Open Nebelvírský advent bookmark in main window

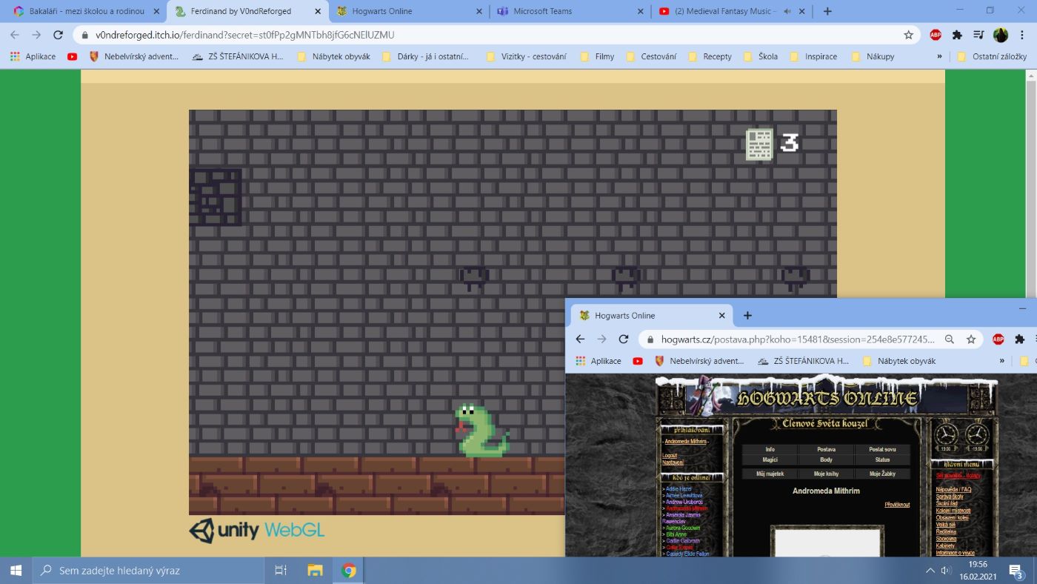133,56
